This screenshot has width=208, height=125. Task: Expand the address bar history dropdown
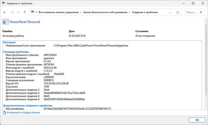pos(170,12)
